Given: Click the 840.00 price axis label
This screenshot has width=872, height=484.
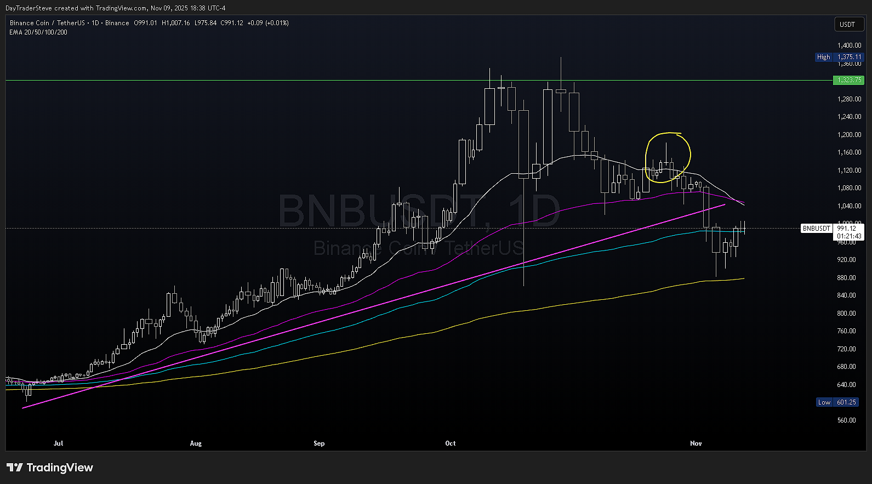Looking at the screenshot, I should (846, 295).
